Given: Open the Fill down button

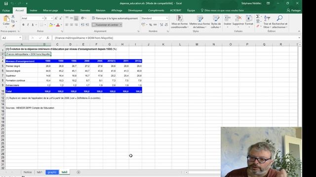Looking at the screenshot, I should [258, 22].
